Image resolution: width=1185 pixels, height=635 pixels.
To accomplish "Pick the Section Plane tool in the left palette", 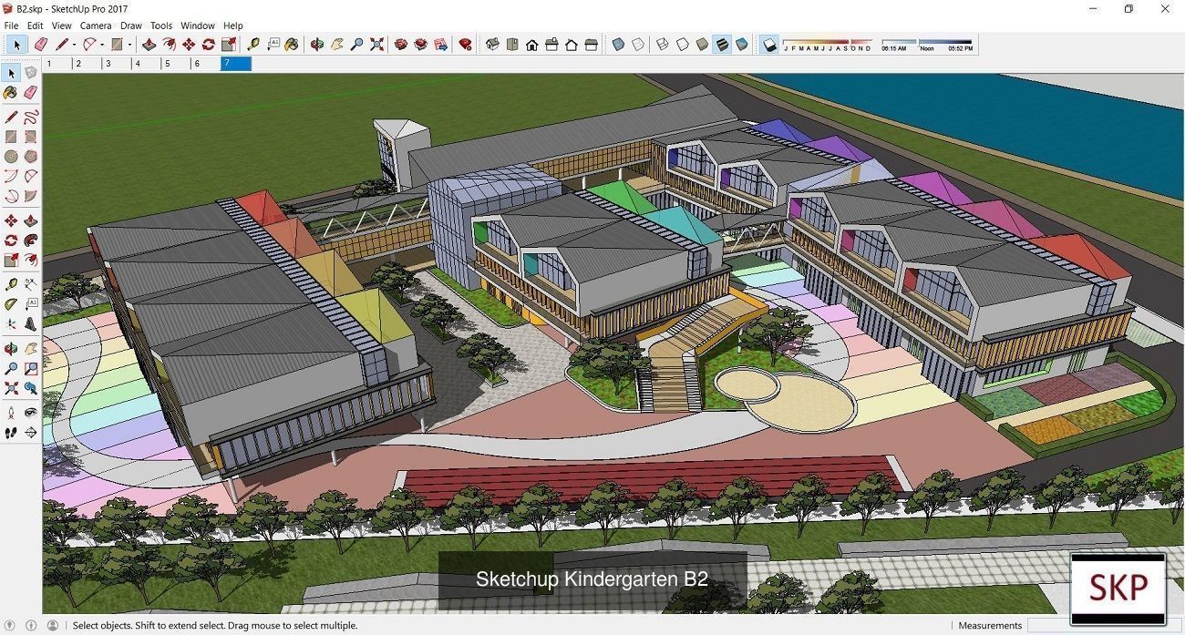I will [x=31, y=433].
